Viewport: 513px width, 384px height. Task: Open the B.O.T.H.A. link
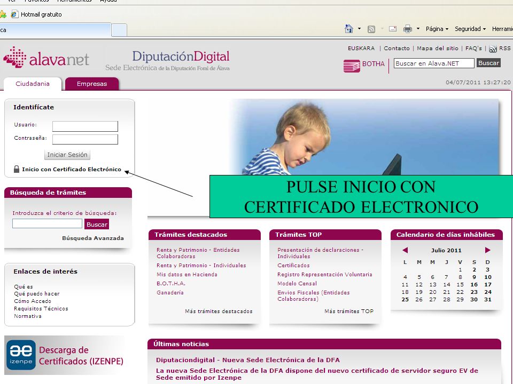pos(171,283)
